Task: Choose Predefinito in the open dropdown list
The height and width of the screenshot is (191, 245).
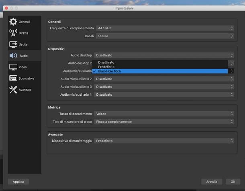Action: tap(160, 67)
